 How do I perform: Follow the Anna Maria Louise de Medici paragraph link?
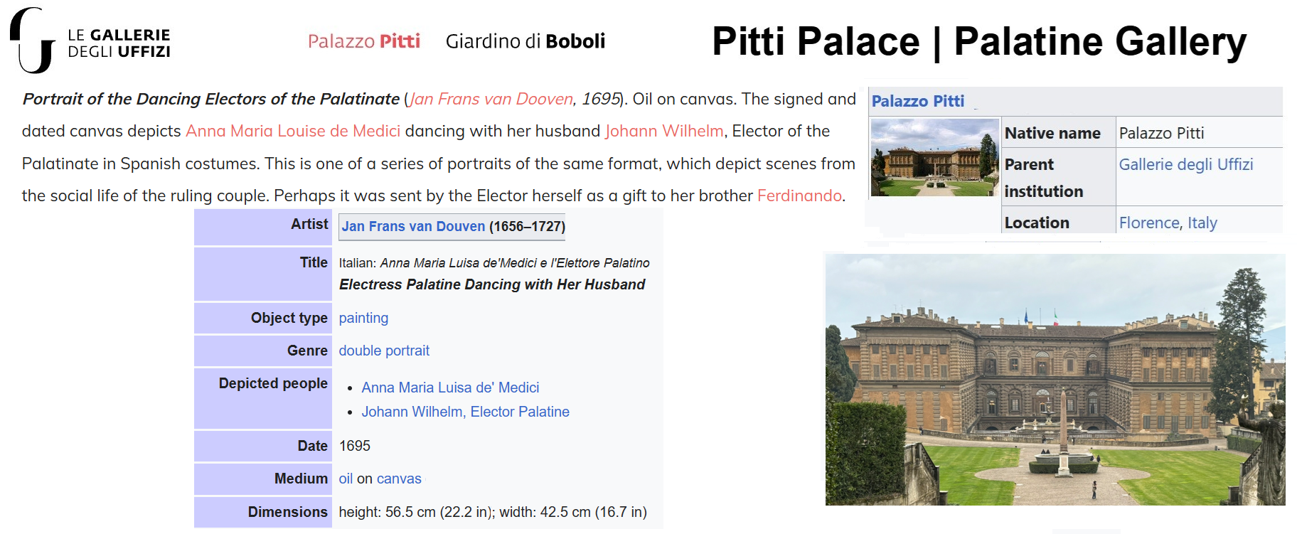(x=293, y=131)
